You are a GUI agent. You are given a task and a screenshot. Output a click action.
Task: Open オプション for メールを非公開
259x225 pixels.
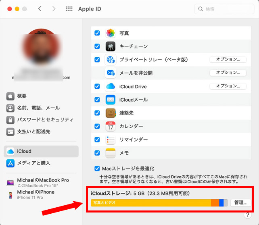228,73
